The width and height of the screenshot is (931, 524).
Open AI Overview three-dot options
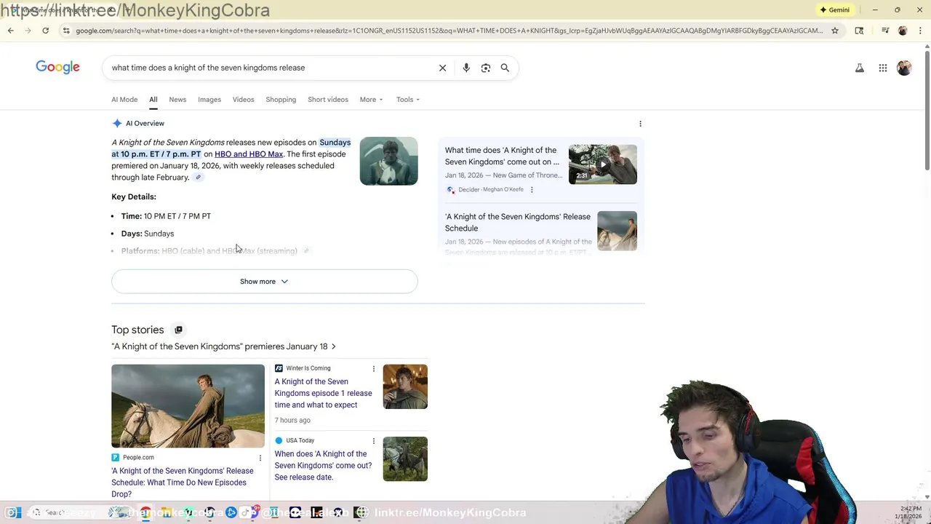[640, 124]
